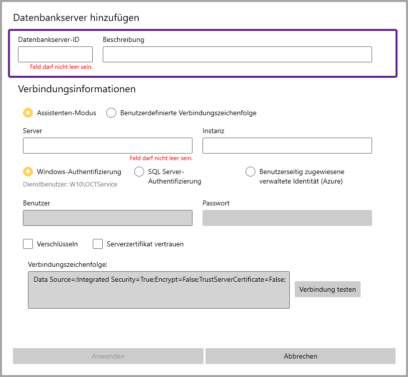This screenshot has width=408, height=377.
Task: Switch to SQL Server-Authentifizierung
Action: [139, 172]
